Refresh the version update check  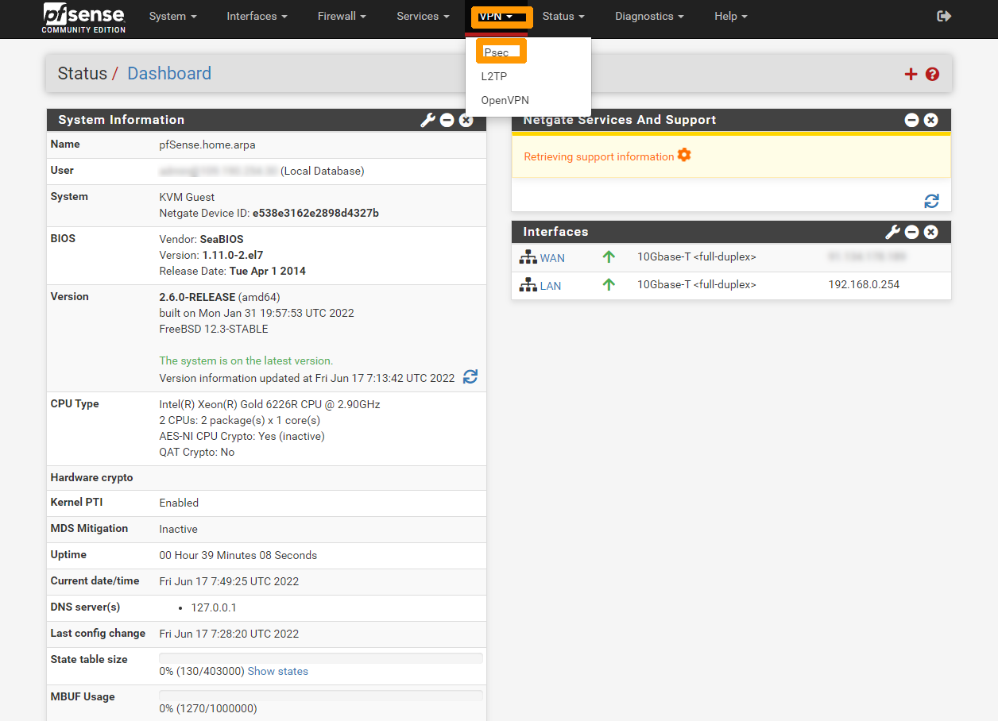[470, 377]
